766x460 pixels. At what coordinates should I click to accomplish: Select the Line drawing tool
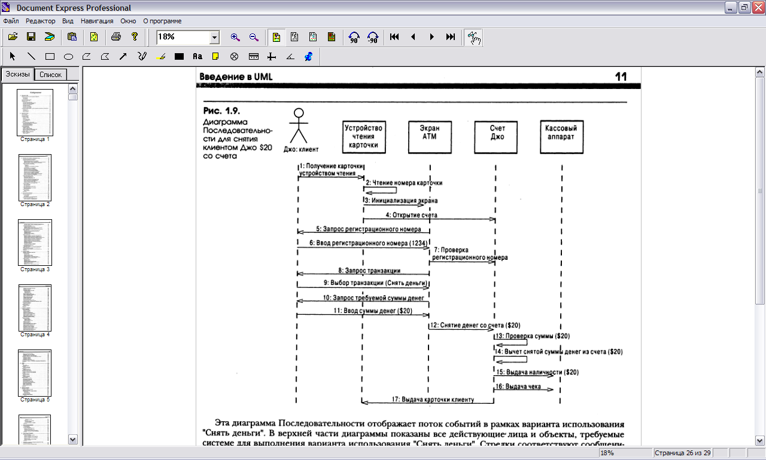[31, 57]
